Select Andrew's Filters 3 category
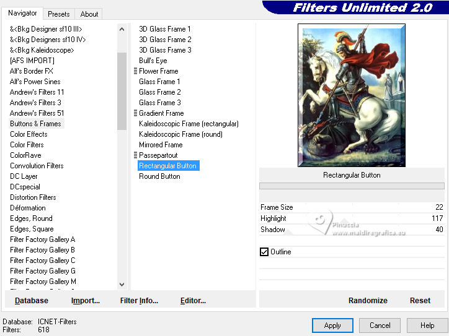 tap(35, 103)
